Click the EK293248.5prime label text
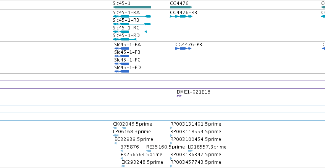The height and width of the screenshot is (168, 325). (142, 162)
